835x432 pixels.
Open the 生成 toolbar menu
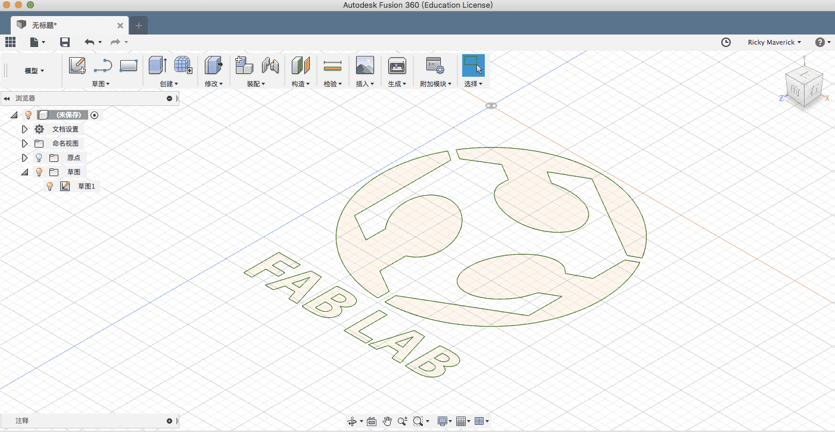point(397,84)
